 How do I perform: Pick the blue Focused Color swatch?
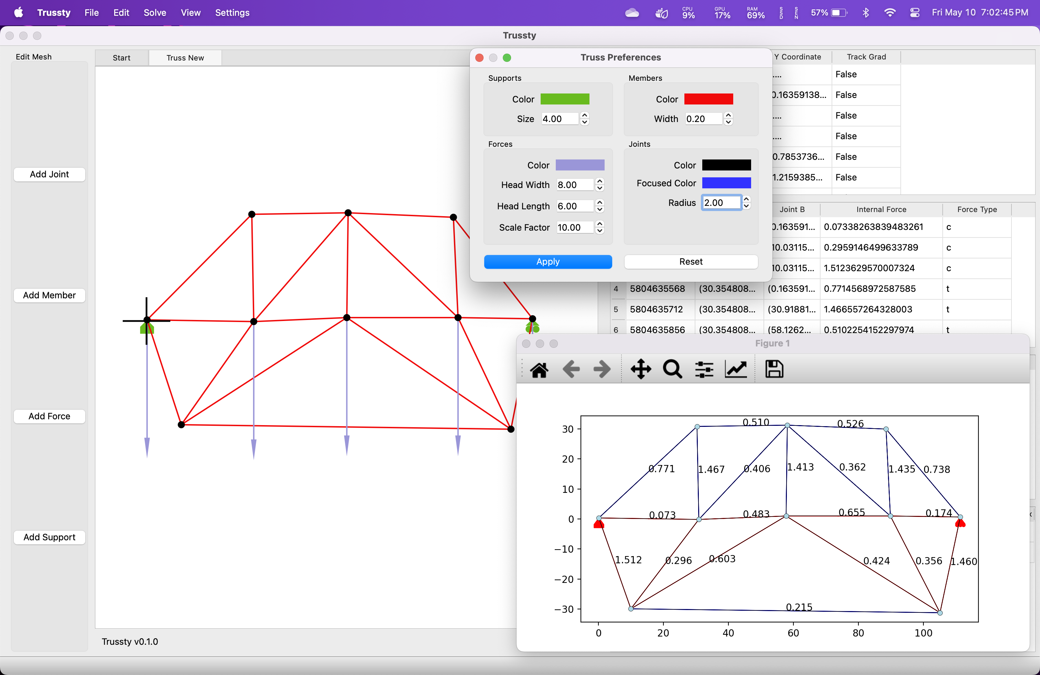pyautogui.click(x=726, y=183)
